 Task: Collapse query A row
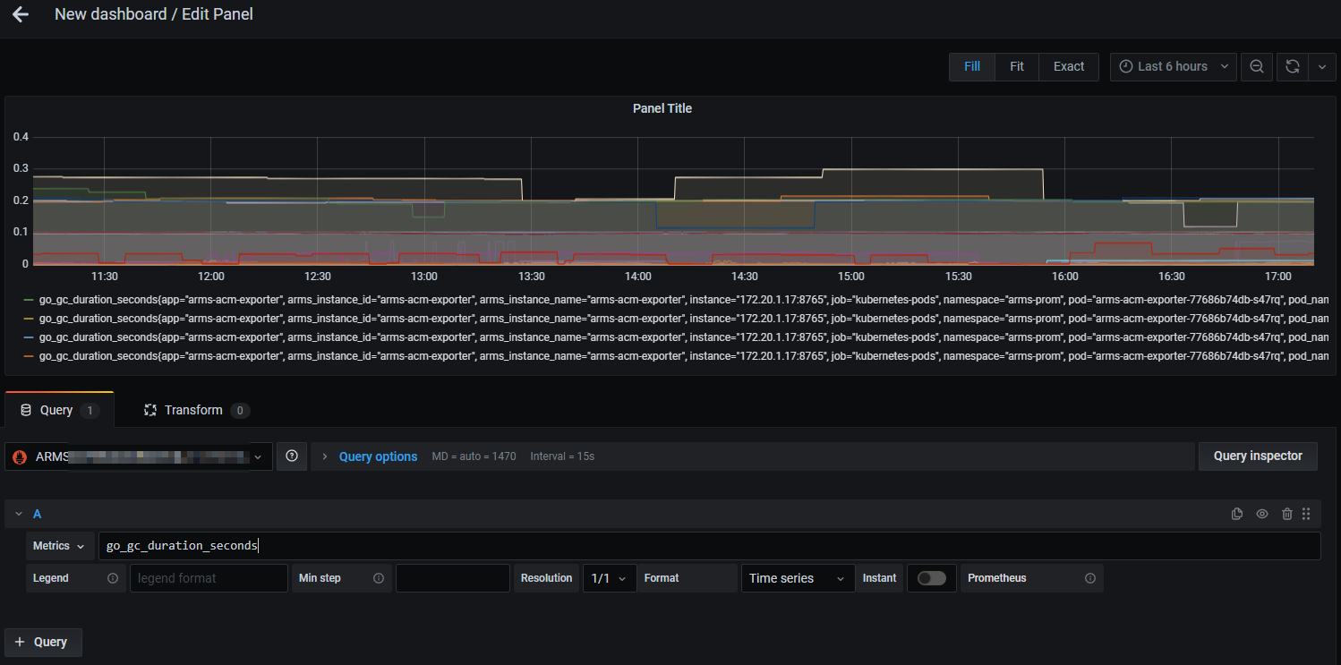tap(18, 514)
